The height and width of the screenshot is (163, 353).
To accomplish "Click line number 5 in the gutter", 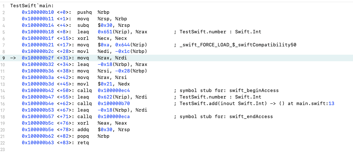I will [x=4, y=32].
